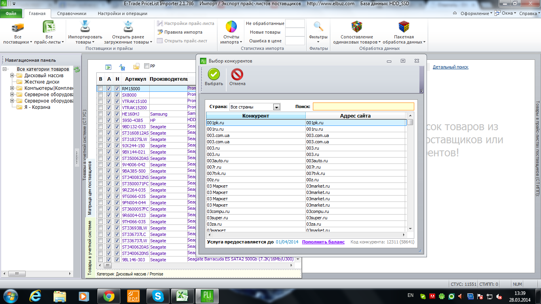This screenshot has height=304, width=541.
Task: Click the green refresh icon in navigation panel
Action: [77, 70]
